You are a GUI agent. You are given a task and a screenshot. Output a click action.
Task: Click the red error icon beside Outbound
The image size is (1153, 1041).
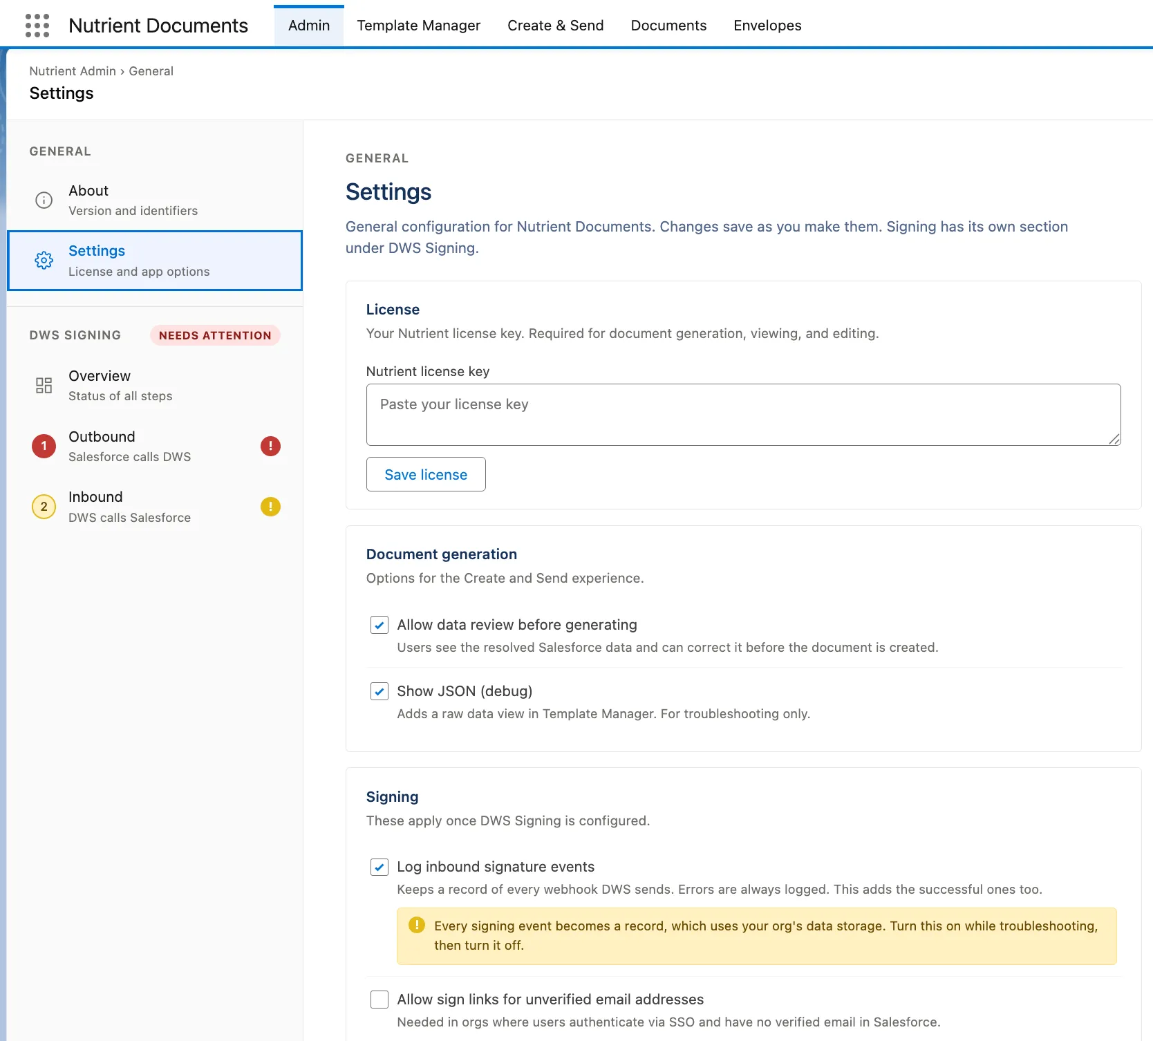click(x=270, y=446)
